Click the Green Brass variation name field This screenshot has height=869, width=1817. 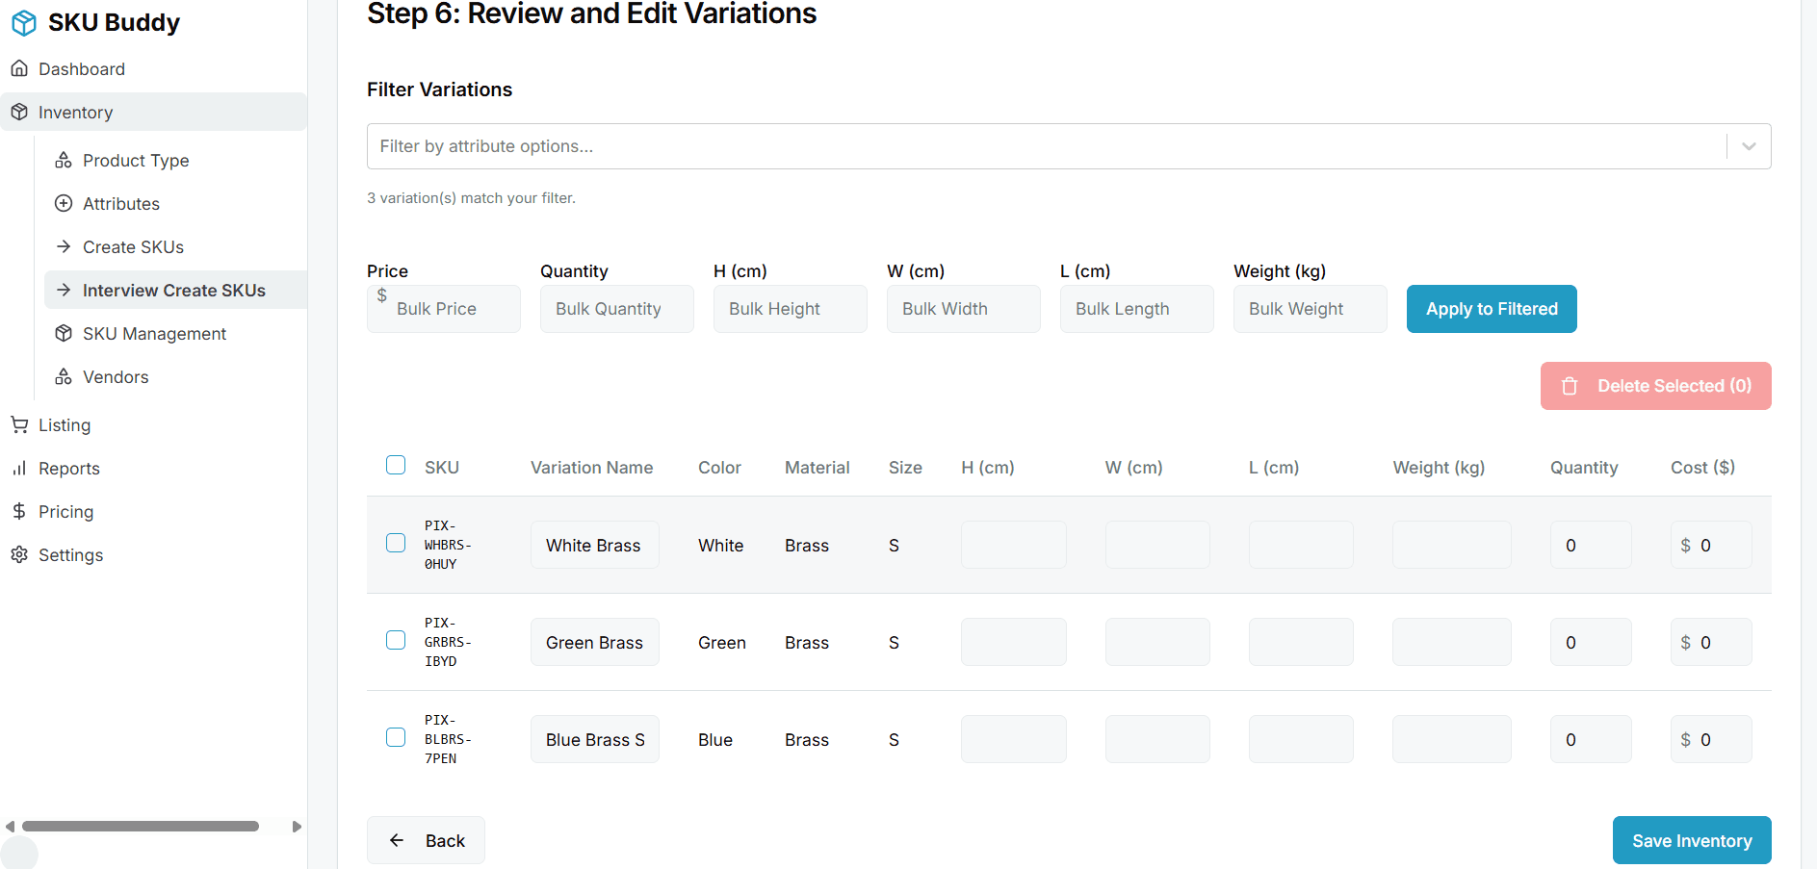[594, 642]
